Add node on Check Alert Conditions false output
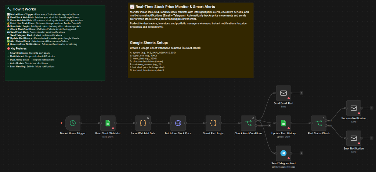Screen dimensions: 376x172 click(269, 125)
